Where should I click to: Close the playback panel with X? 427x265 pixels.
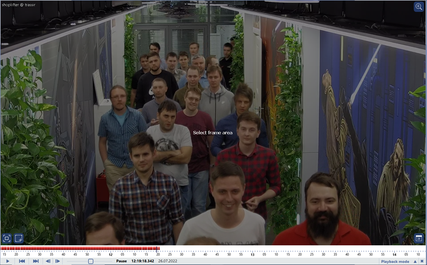pyautogui.click(x=422, y=262)
